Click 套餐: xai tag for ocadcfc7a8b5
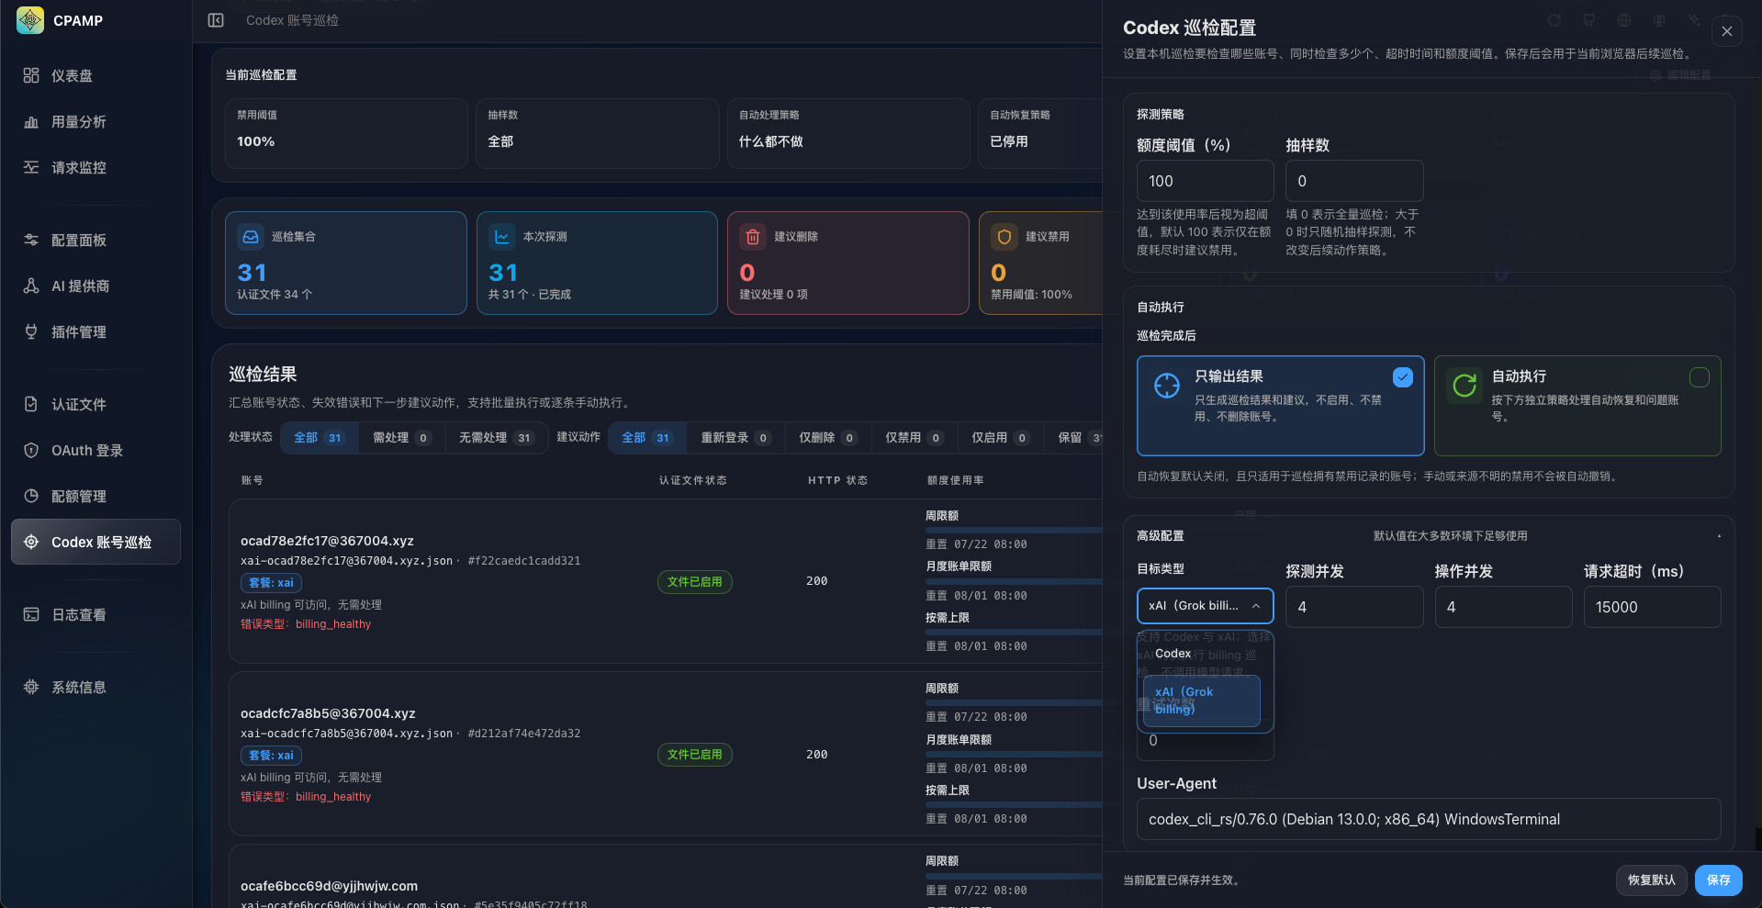This screenshot has height=908, width=1762. tap(271, 755)
